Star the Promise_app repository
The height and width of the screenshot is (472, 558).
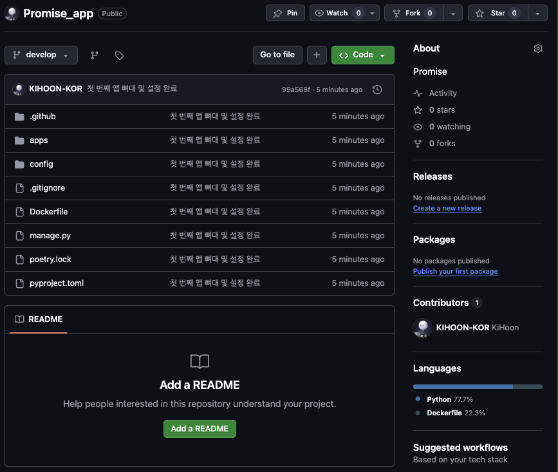click(x=498, y=13)
